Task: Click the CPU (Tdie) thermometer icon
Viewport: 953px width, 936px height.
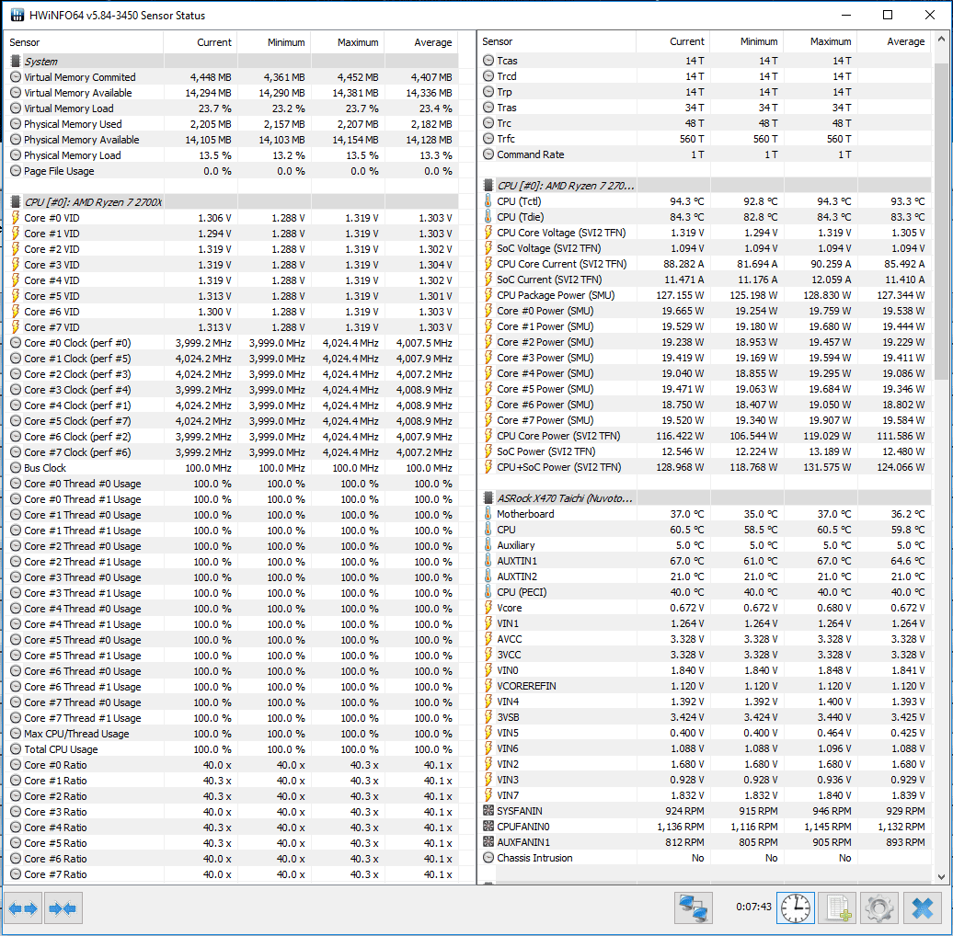Action: pyautogui.click(x=488, y=217)
